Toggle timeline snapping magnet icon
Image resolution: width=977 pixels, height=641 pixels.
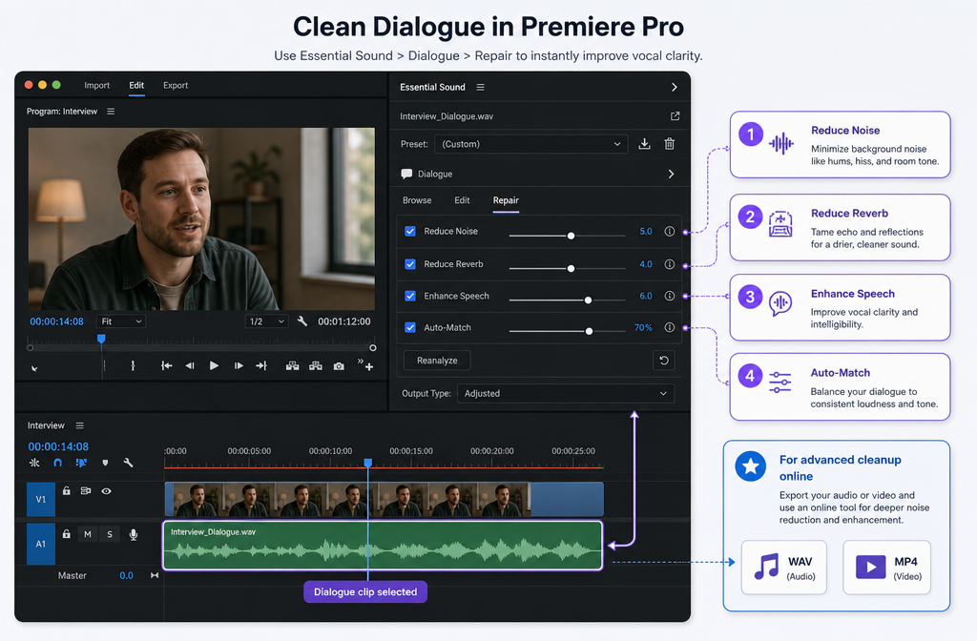pos(57,463)
